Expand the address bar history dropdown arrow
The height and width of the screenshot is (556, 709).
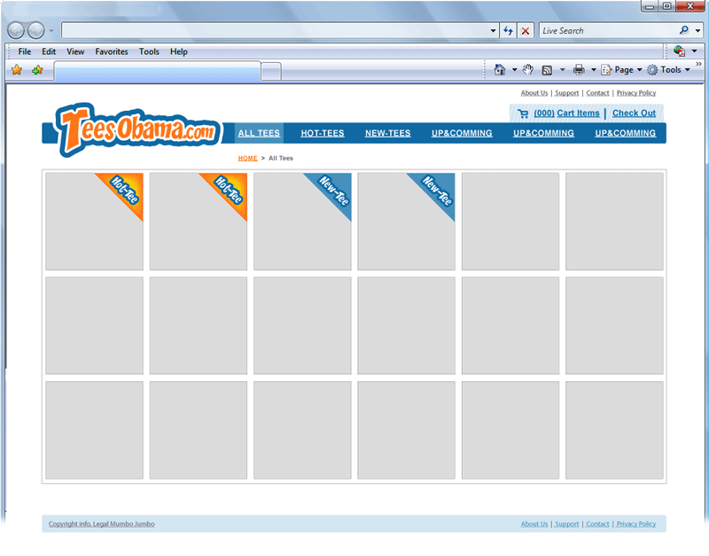point(493,31)
